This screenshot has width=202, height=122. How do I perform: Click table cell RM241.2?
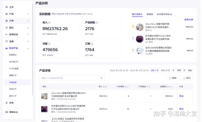coord(103,96)
